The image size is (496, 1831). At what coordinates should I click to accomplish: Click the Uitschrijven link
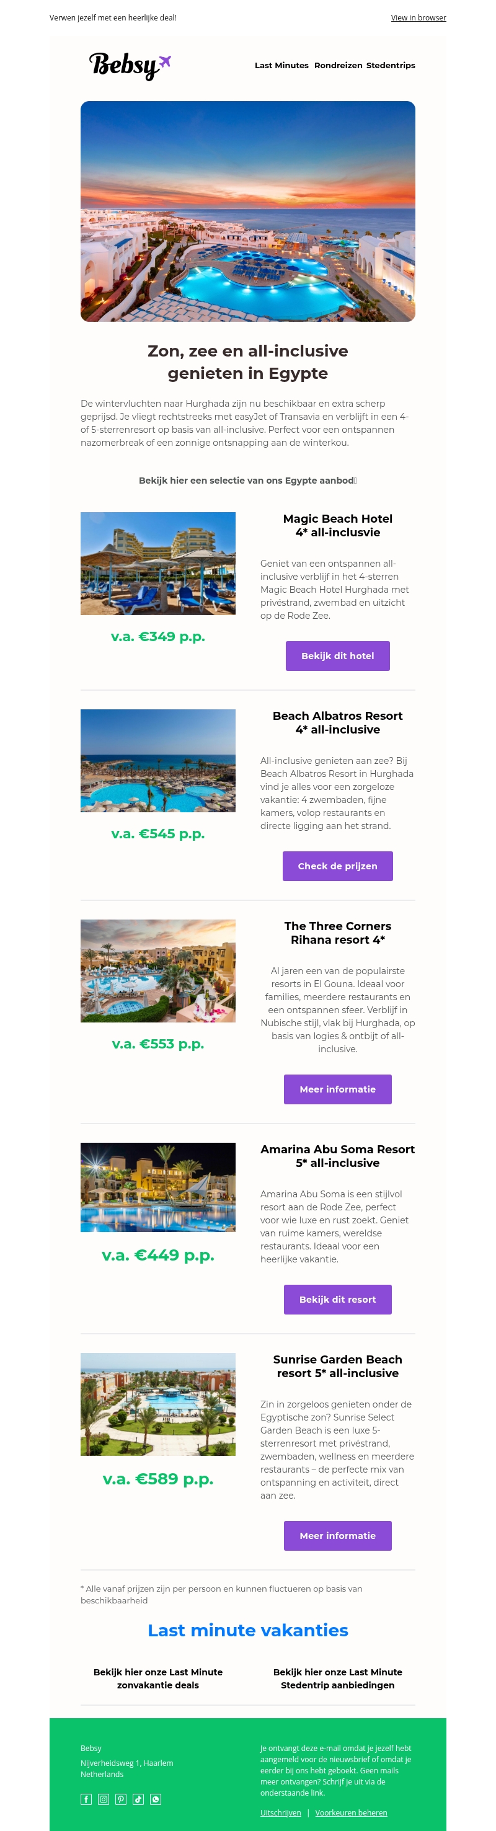click(281, 1812)
